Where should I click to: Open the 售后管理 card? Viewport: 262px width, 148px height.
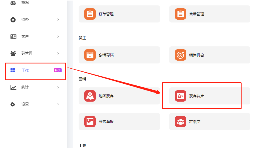tap(210, 14)
